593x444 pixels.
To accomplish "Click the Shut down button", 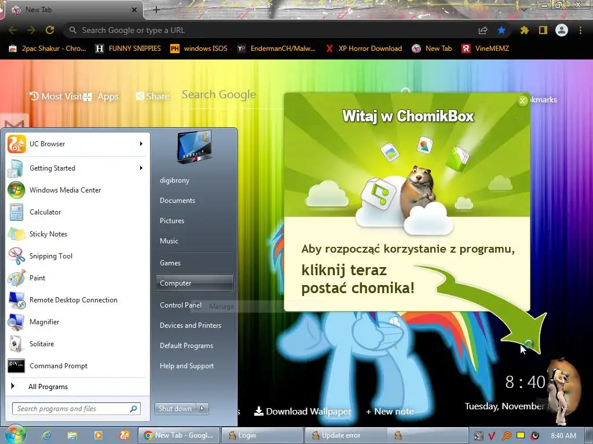I will (x=176, y=409).
